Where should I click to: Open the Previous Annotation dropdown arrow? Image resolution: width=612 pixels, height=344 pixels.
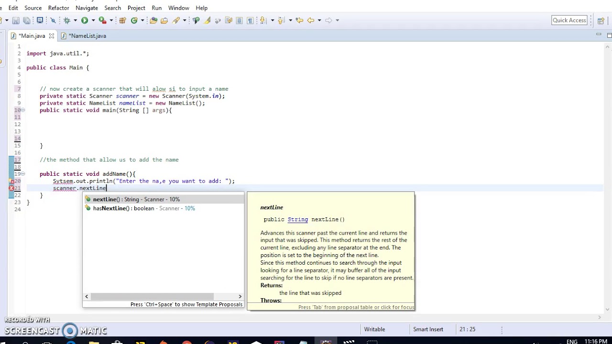290,20
